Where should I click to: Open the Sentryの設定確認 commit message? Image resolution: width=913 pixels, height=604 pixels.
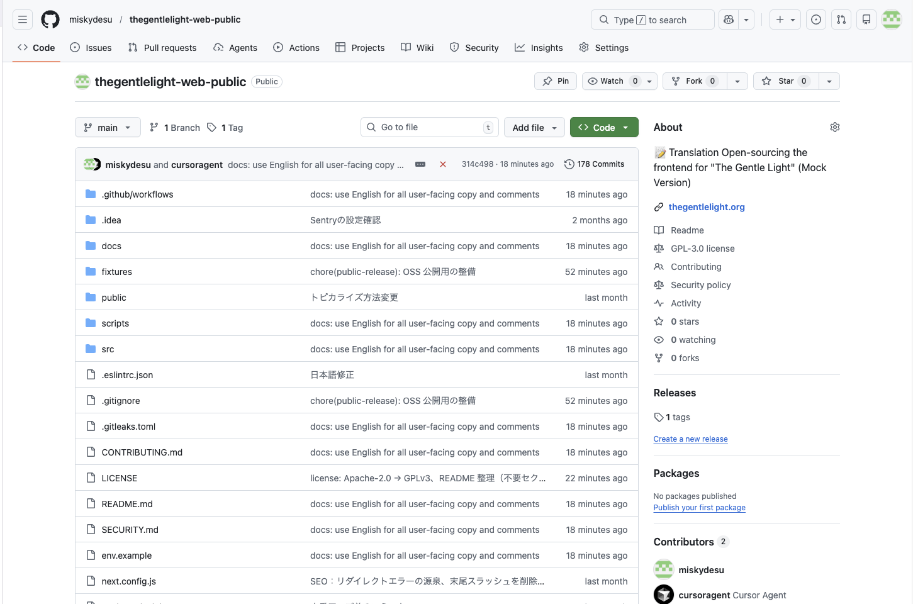pos(345,220)
